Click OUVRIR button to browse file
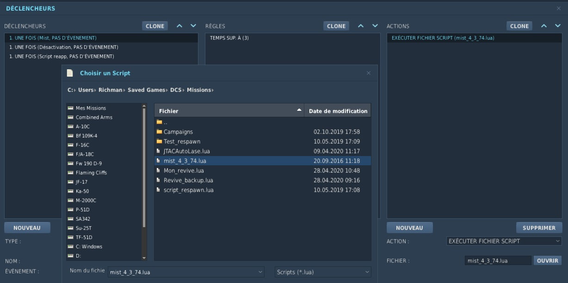Viewport: 568px width, 283px height. tap(548, 260)
